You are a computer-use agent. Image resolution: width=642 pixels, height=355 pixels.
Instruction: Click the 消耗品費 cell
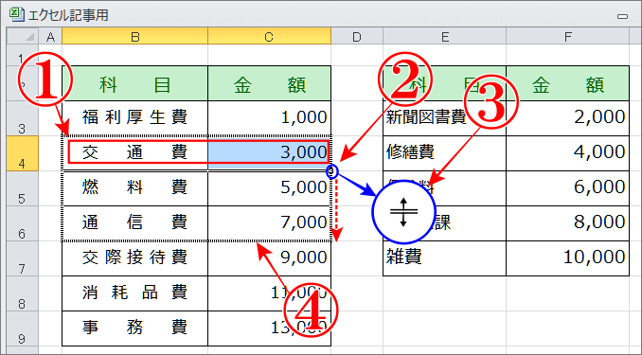pos(134,293)
